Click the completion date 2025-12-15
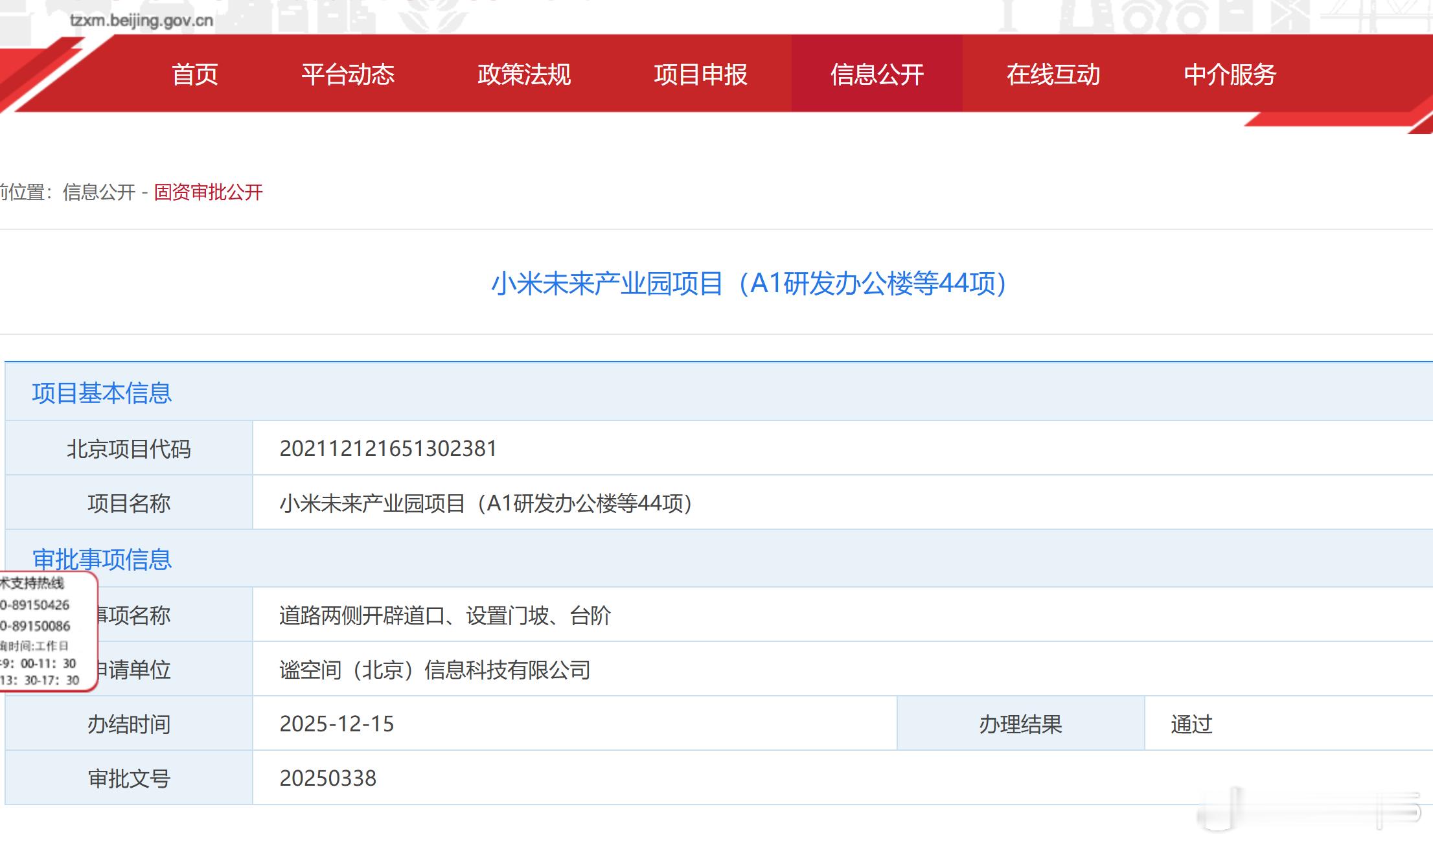The image size is (1433, 846). pyautogui.click(x=337, y=724)
